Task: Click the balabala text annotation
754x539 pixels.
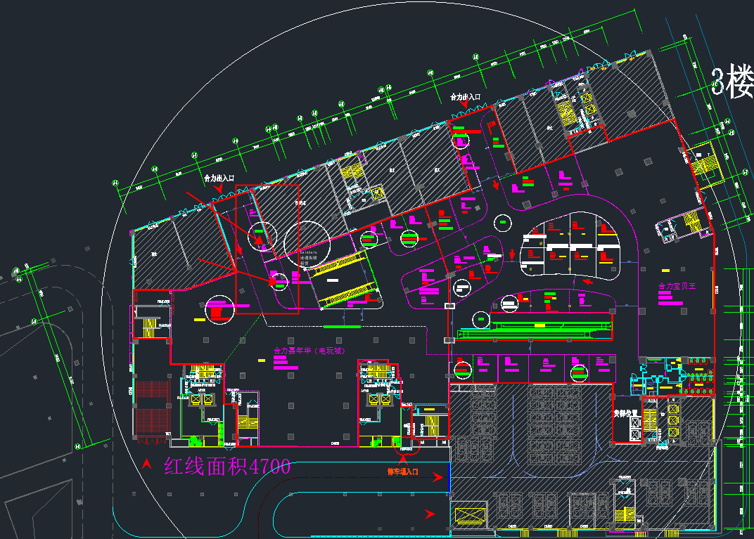Action: [x=309, y=251]
